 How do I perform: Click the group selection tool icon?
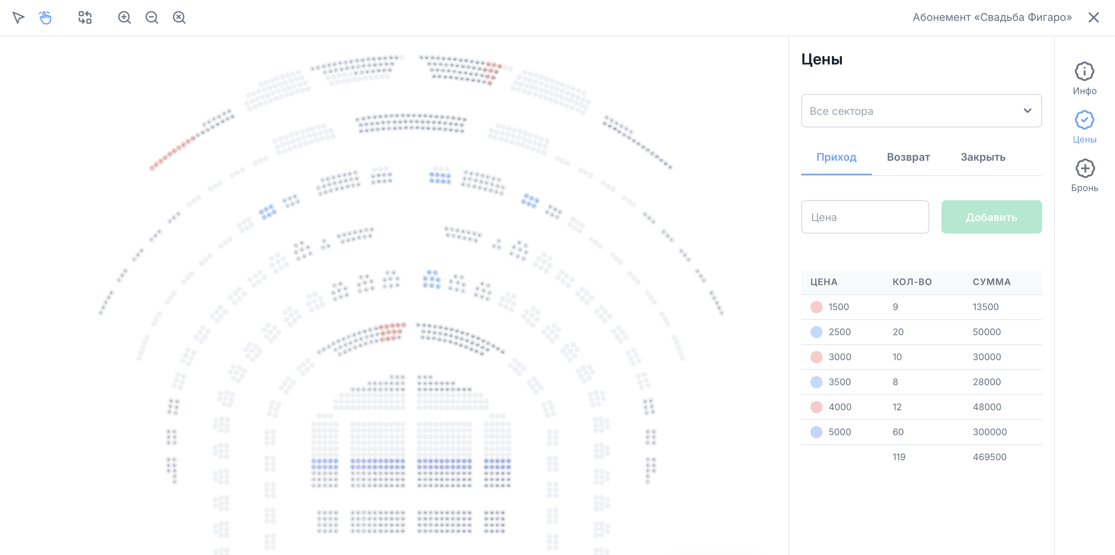(x=85, y=17)
